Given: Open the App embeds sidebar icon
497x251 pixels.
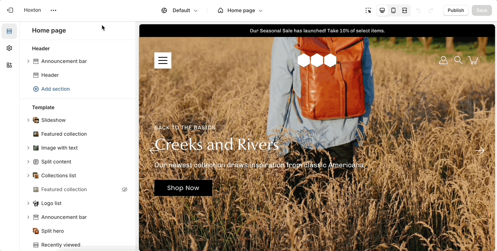Looking at the screenshot, I should pyautogui.click(x=9, y=65).
